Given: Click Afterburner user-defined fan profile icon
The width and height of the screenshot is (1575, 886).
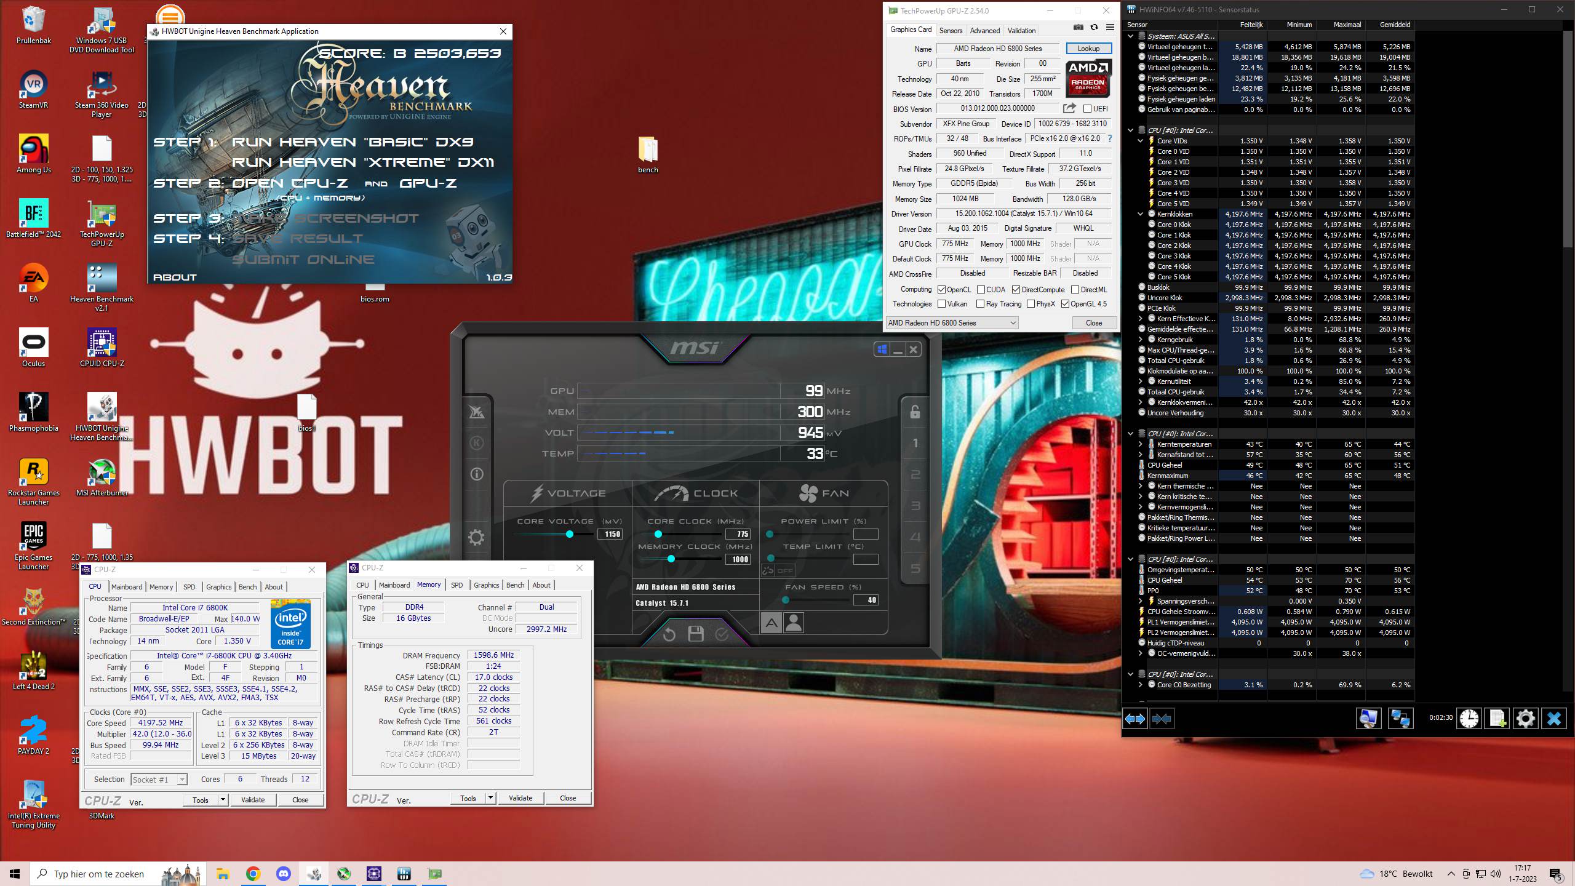Looking at the screenshot, I should click(794, 623).
